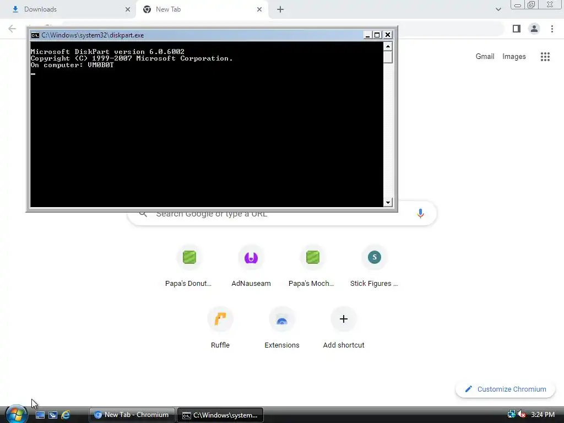564x423 pixels.
Task: Open a new tab with the plus button
Action: click(x=280, y=9)
